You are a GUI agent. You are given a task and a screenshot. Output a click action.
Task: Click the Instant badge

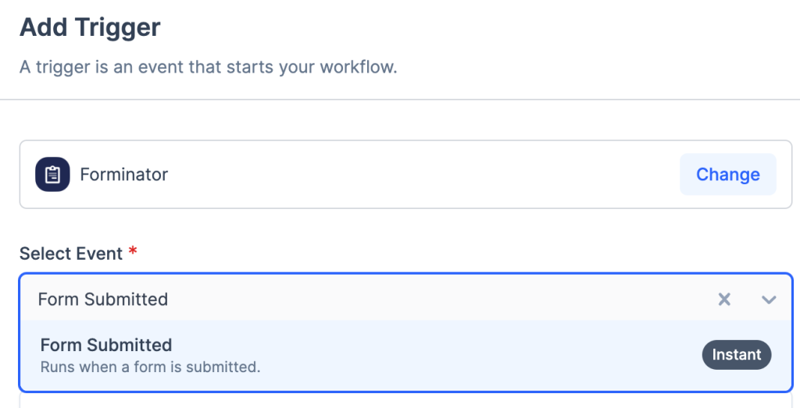click(736, 355)
